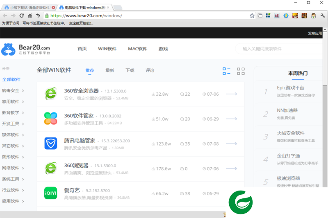Click the green leaf floating logo icon

pyautogui.click(x=241, y=202)
